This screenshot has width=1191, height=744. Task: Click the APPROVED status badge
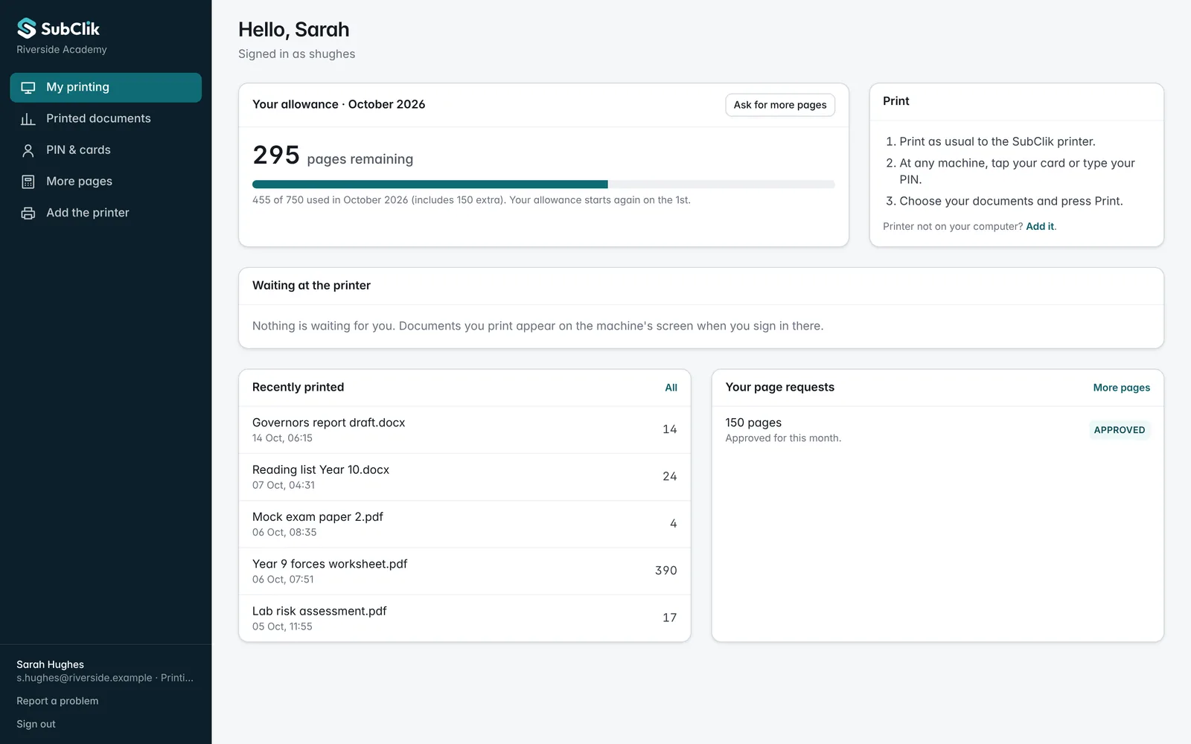(x=1119, y=430)
